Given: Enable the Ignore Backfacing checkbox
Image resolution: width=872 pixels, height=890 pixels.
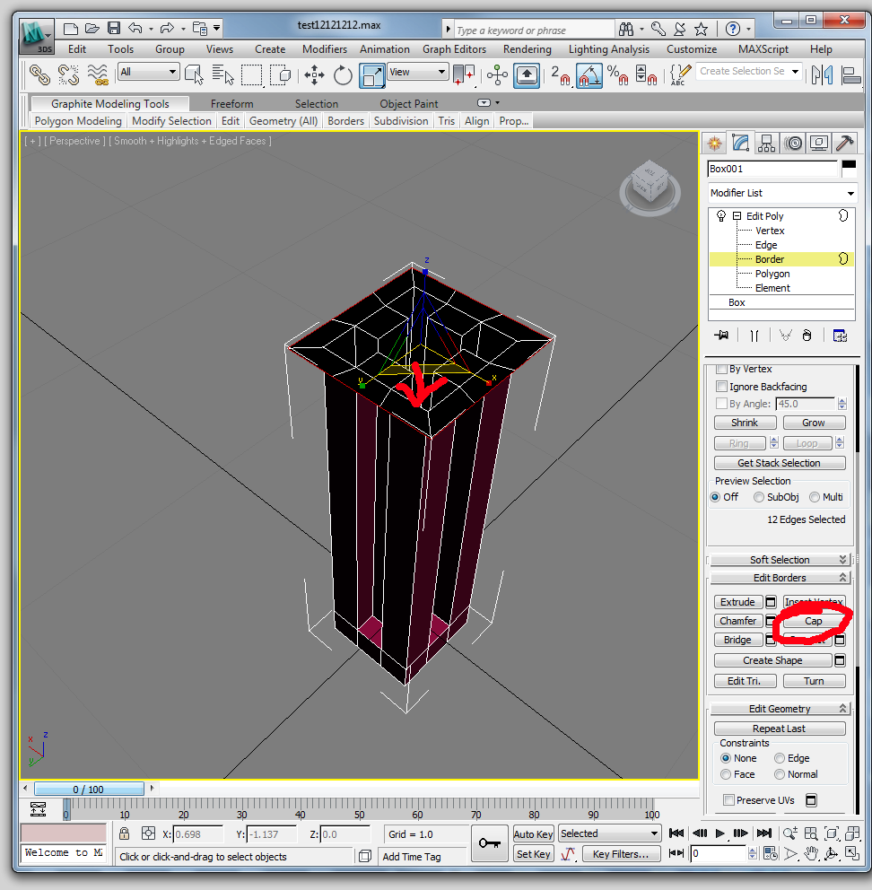Looking at the screenshot, I should 722,387.
